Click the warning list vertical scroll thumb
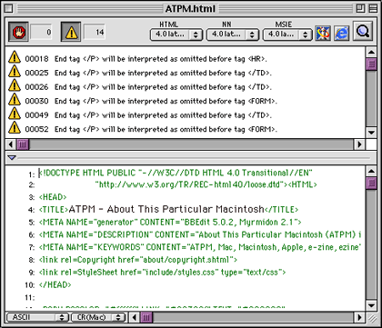The height and width of the screenshot is (328, 382). pos(371,64)
